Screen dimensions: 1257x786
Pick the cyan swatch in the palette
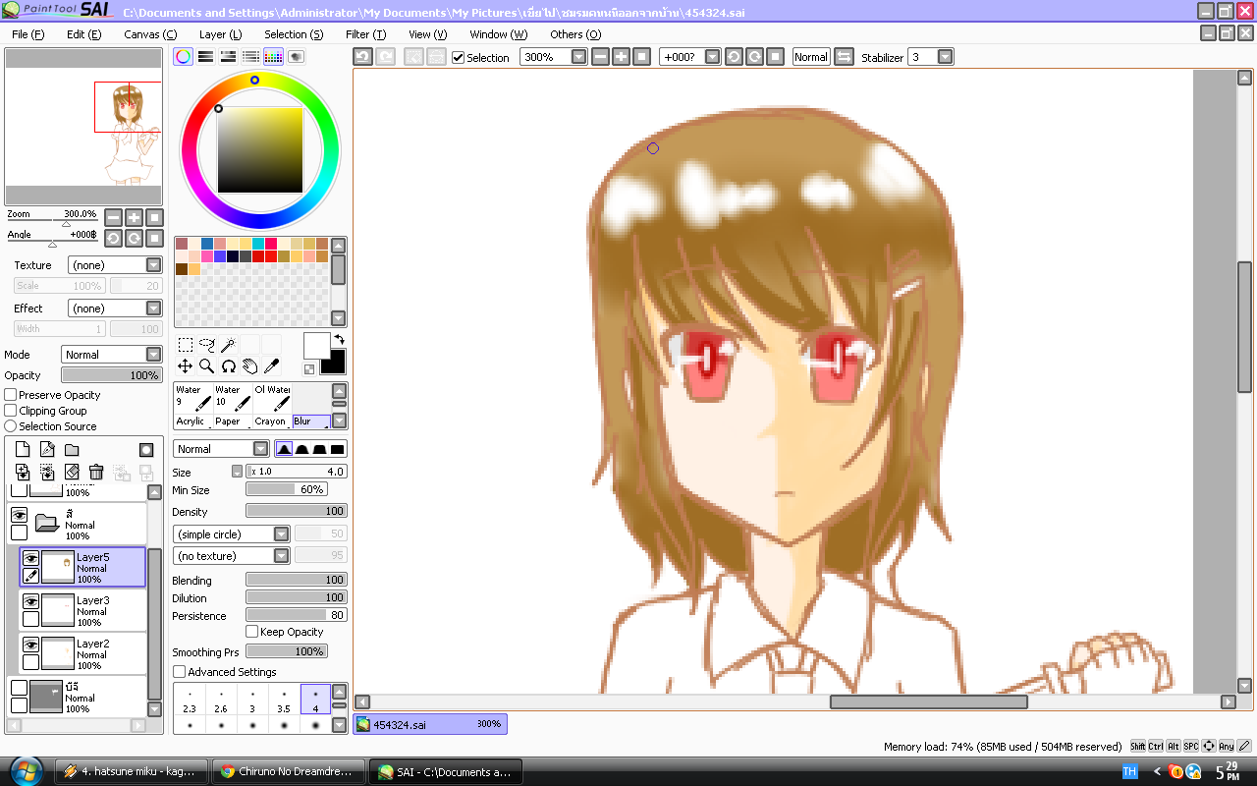click(x=258, y=244)
